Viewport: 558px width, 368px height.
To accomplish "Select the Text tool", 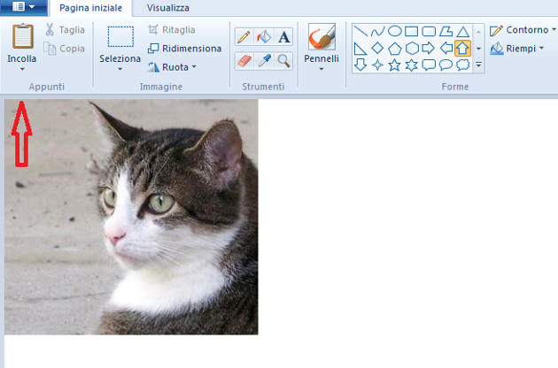I will tap(283, 36).
